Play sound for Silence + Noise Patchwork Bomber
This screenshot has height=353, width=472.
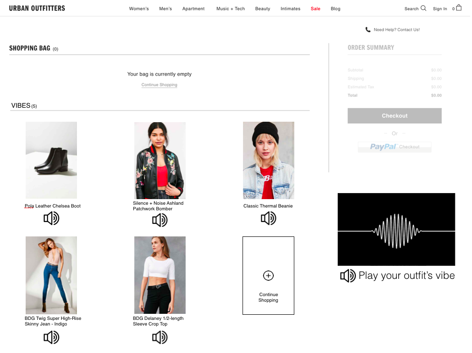click(160, 220)
